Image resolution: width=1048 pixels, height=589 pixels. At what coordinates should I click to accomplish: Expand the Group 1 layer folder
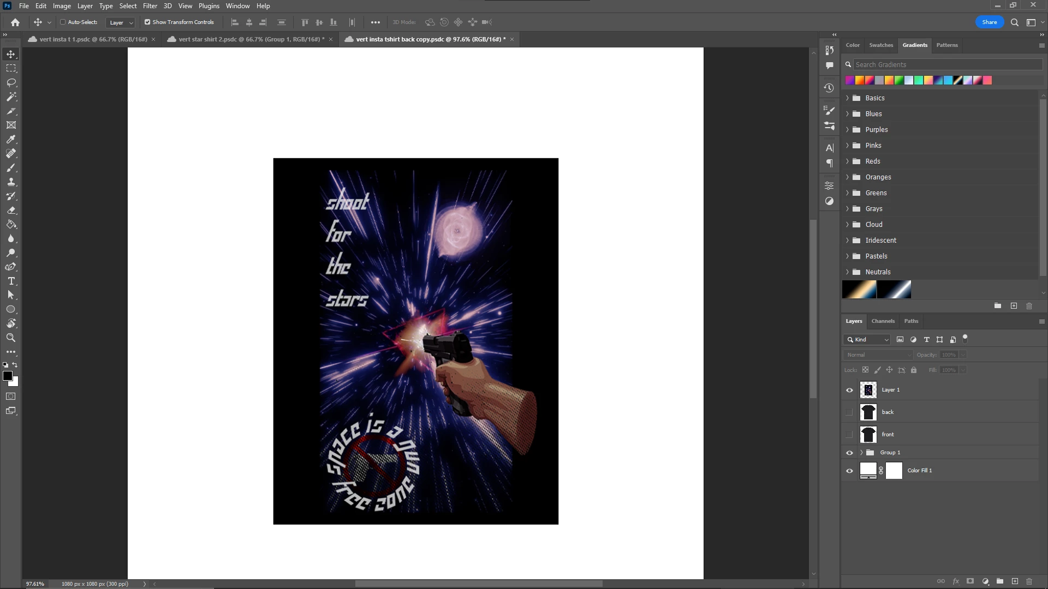point(862,453)
